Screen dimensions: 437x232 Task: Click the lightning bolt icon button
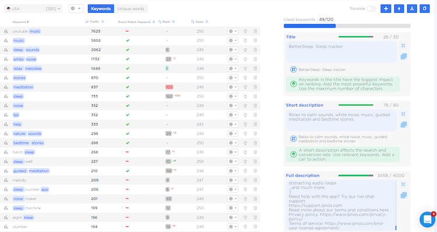(399, 9)
